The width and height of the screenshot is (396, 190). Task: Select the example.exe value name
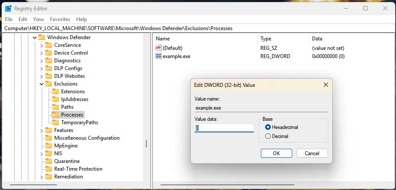click(176, 56)
